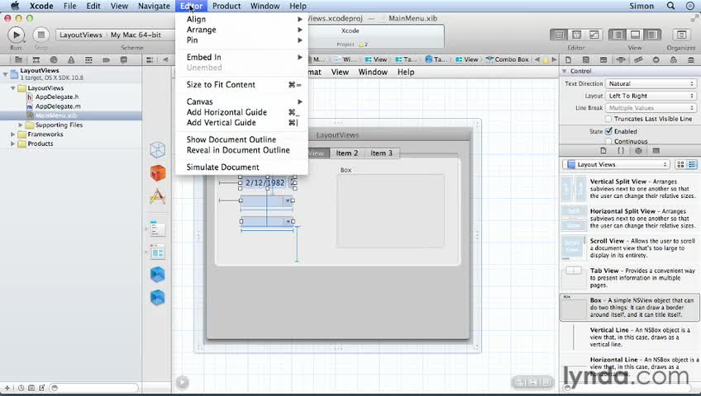The width and height of the screenshot is (701, 396).
Task: Show the Project navigator
Action: coord(18,59)
